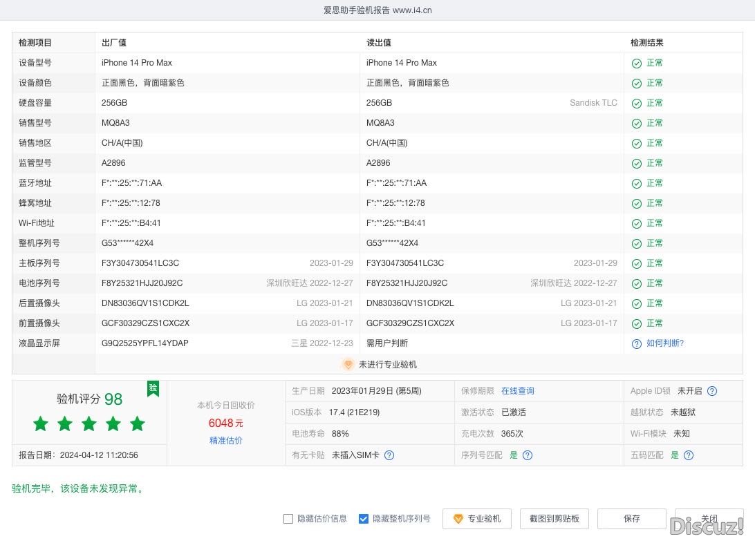Open 如何判断? link
This screenshot has height=543, width=755.
665,343
